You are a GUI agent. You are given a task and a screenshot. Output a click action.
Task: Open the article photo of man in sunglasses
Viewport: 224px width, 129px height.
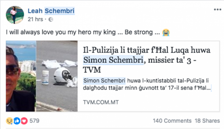tap(21, 76)
